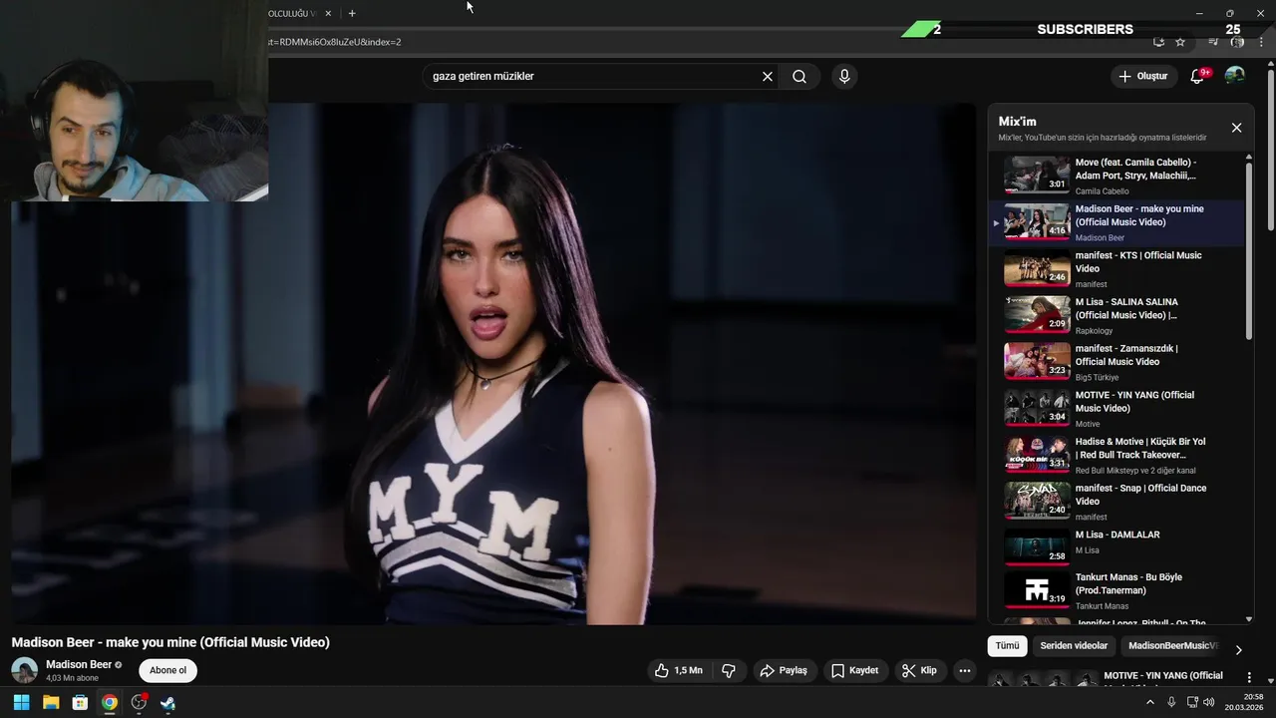
Task: Play manifest - KTS Official Music Video
Action: (x=1116, y=269)
